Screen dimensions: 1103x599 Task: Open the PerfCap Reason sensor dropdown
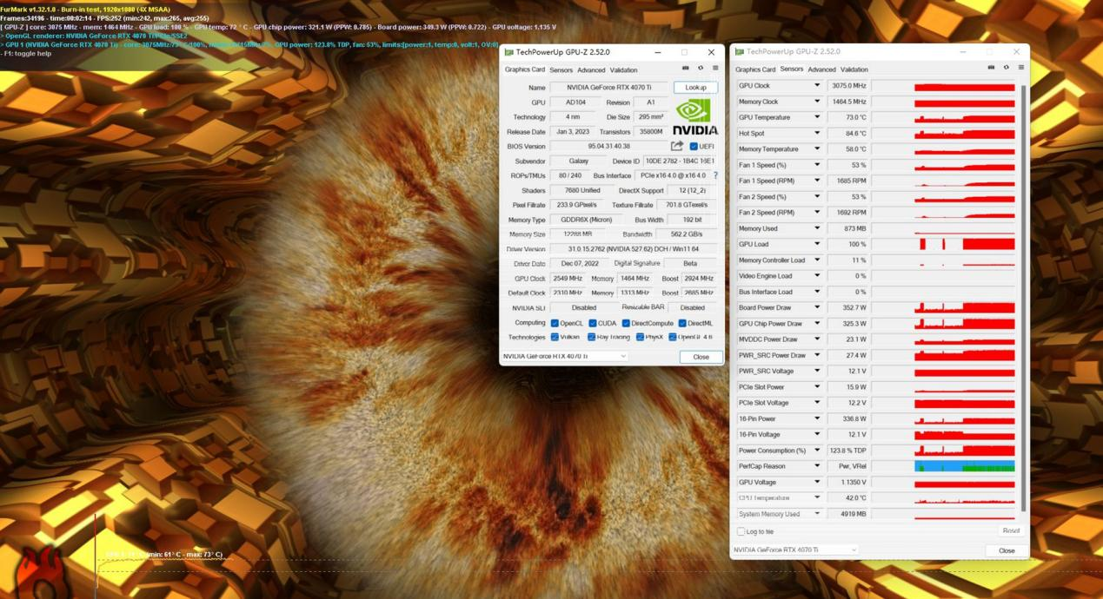click(x=817, y=466)
